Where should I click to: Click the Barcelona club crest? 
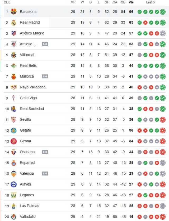[14, 12]
